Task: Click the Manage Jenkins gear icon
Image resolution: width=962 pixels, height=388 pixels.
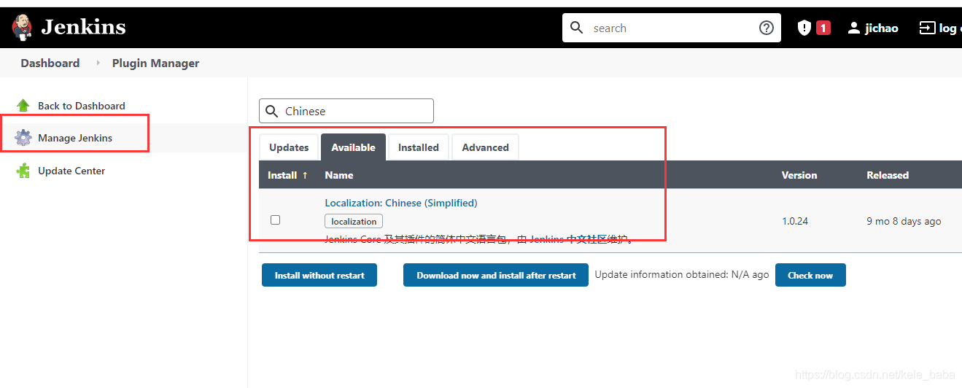Action: pyautogui.click(x=23, y=138)
